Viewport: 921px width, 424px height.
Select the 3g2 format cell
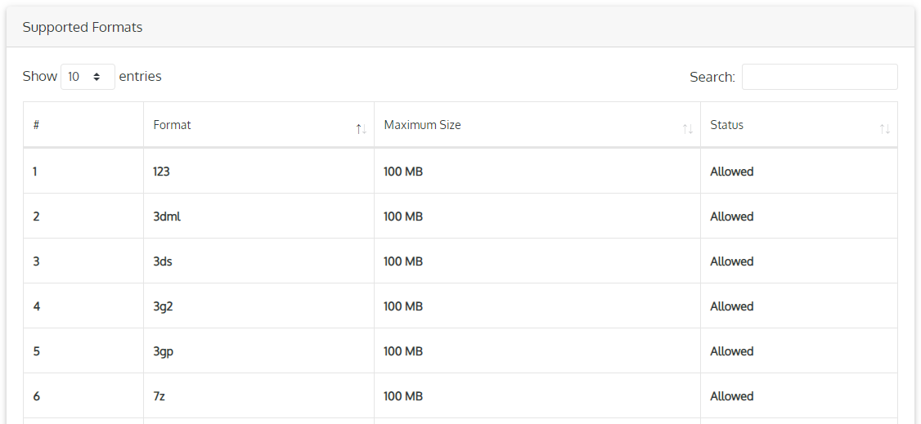tap(164, 306)
